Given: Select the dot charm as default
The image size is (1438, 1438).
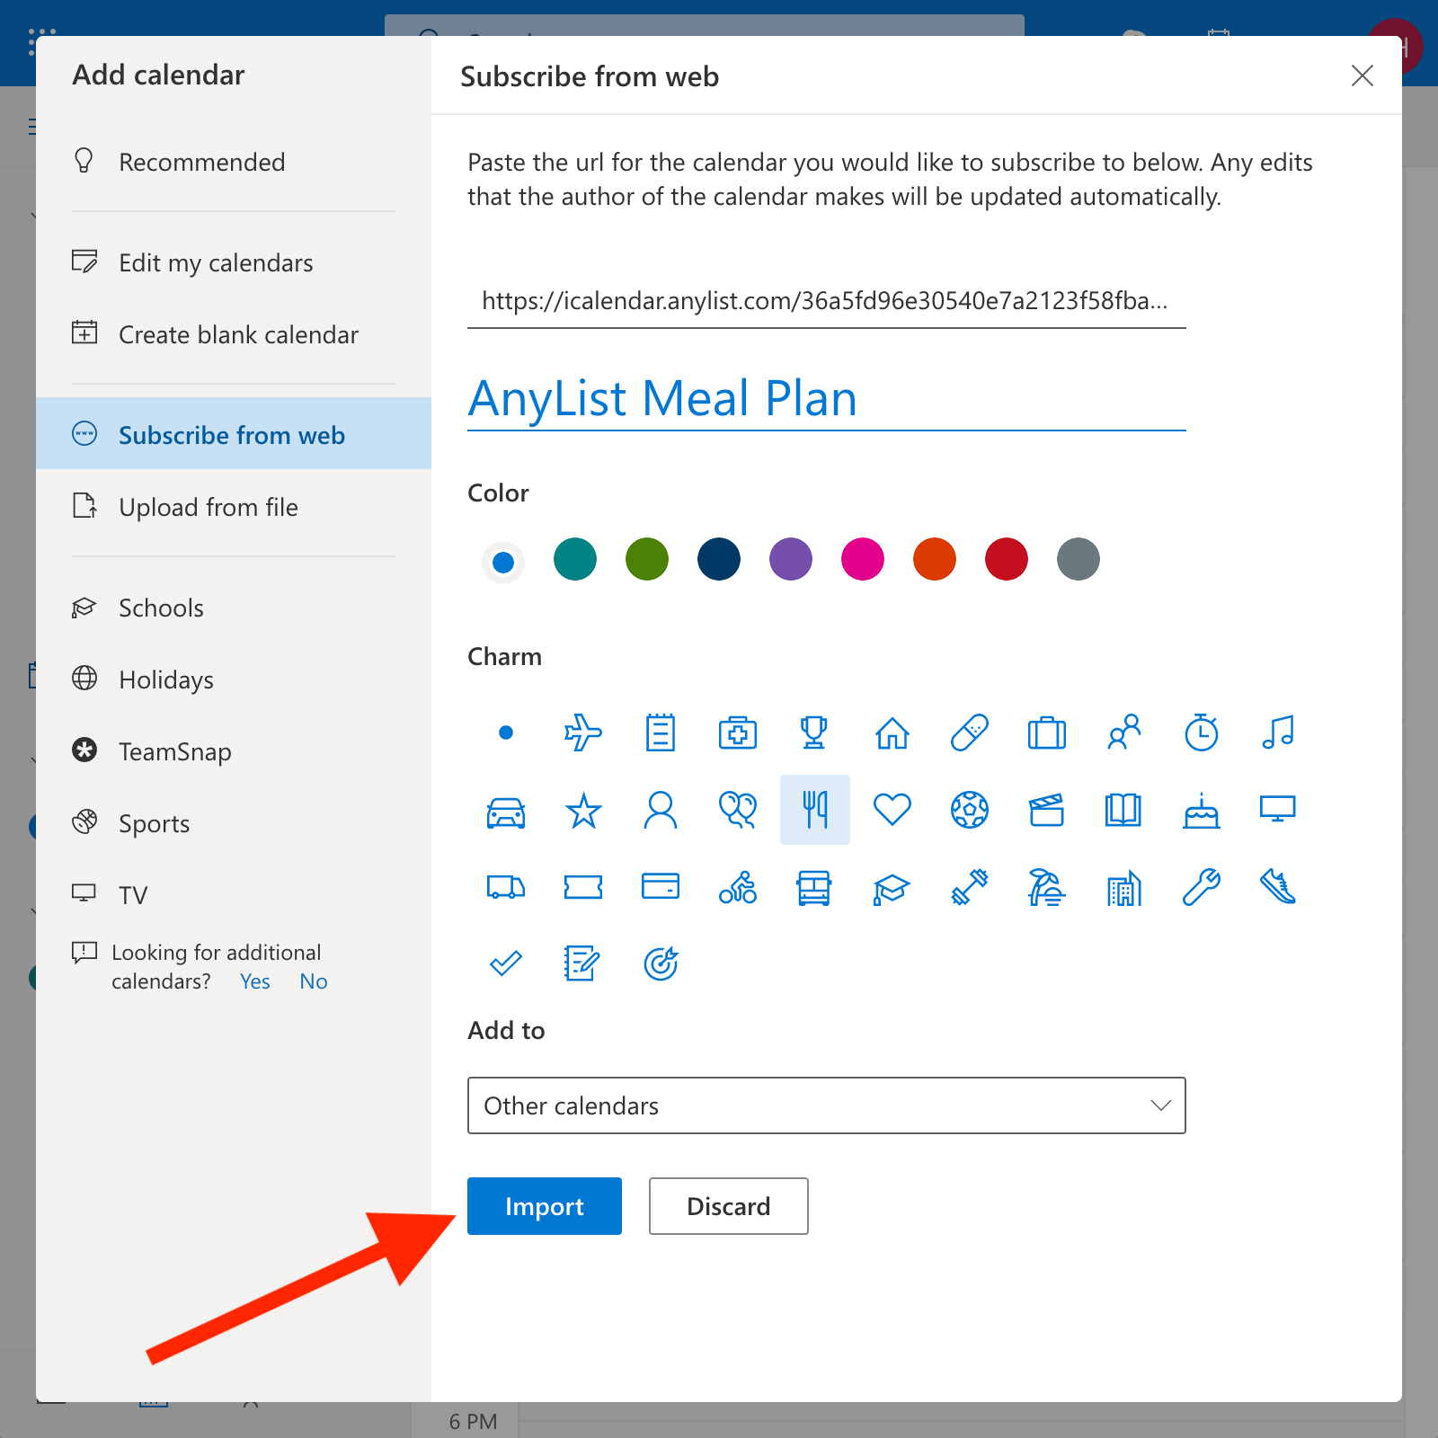Looking at the screenshot, I should tap(506, 732).
